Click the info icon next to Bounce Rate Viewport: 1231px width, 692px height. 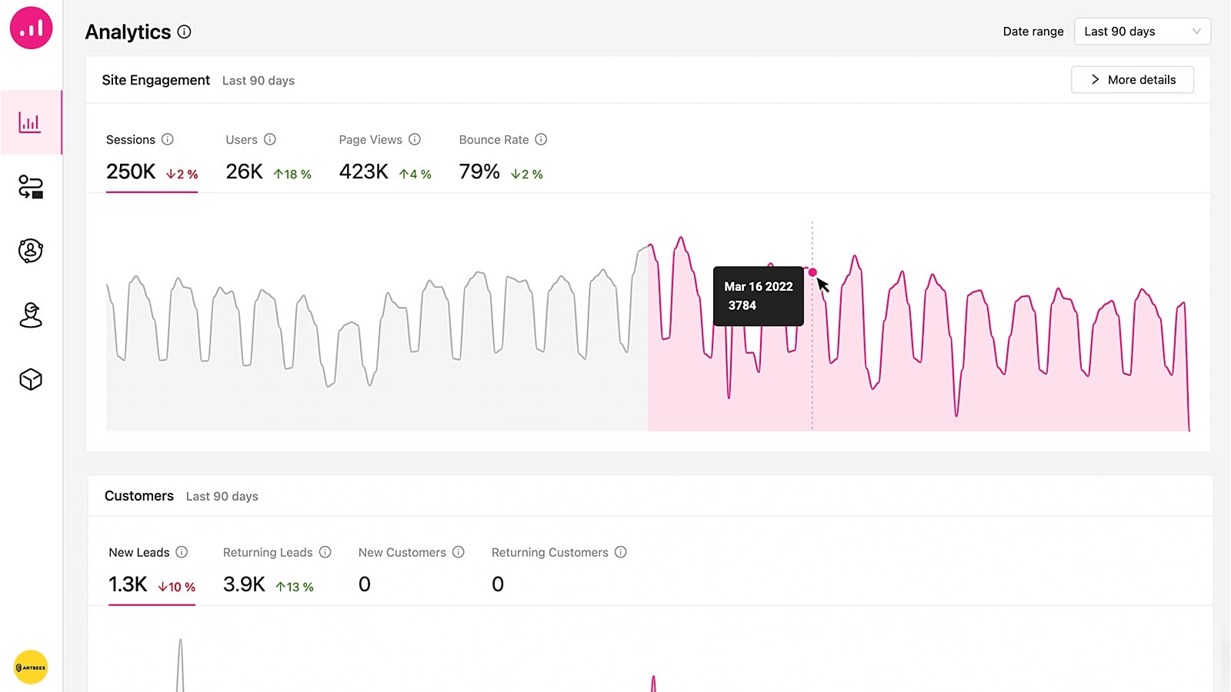coord(541,139)
